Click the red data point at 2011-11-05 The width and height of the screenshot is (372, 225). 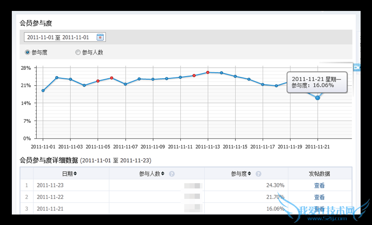[x=98, y=81]
